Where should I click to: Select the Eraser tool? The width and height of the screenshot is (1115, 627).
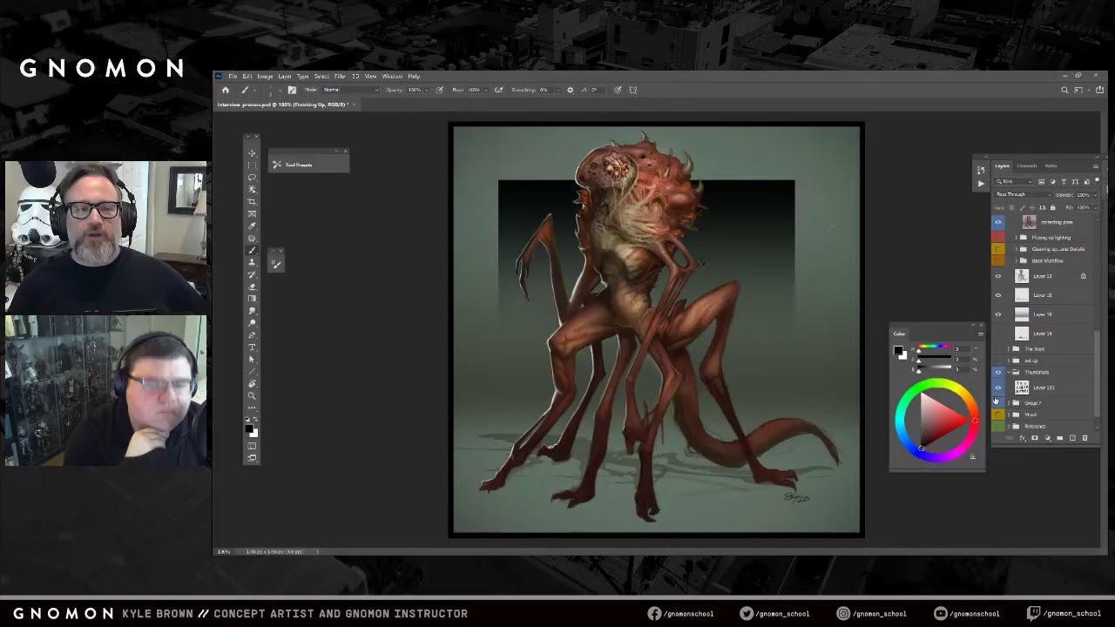click(252, 287)
